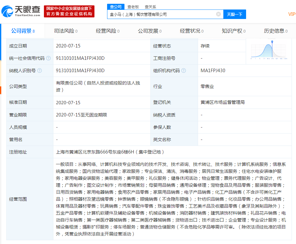Click the 经营状态 value 存续
This screenshot has width=296, height=244.
coord(205,46)
